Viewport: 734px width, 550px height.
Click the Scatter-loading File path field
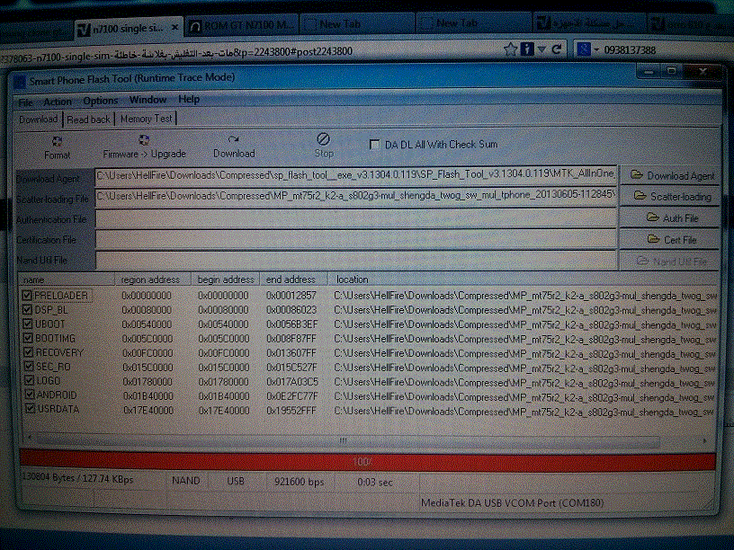(x=356, y=196)
